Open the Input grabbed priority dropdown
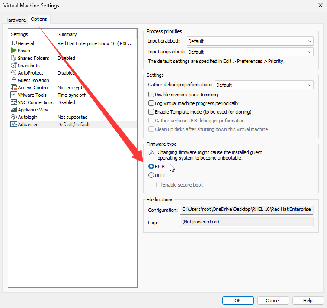Viewport: 327px width, 308px height. click(x=250, y=41)
